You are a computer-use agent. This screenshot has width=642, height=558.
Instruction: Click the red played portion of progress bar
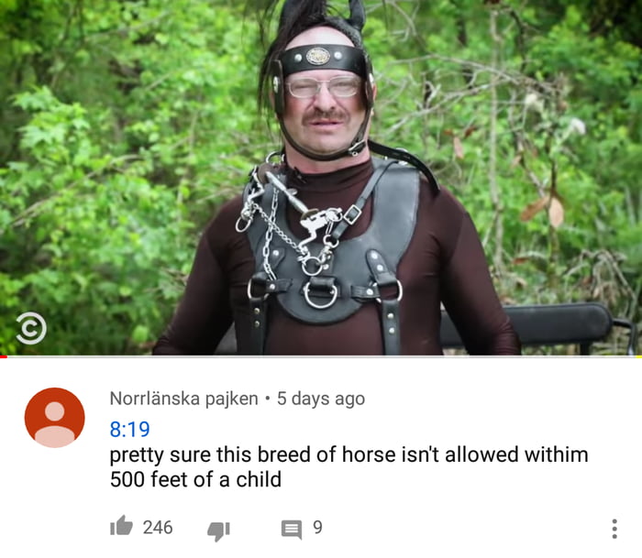click(x=4, y=356)
